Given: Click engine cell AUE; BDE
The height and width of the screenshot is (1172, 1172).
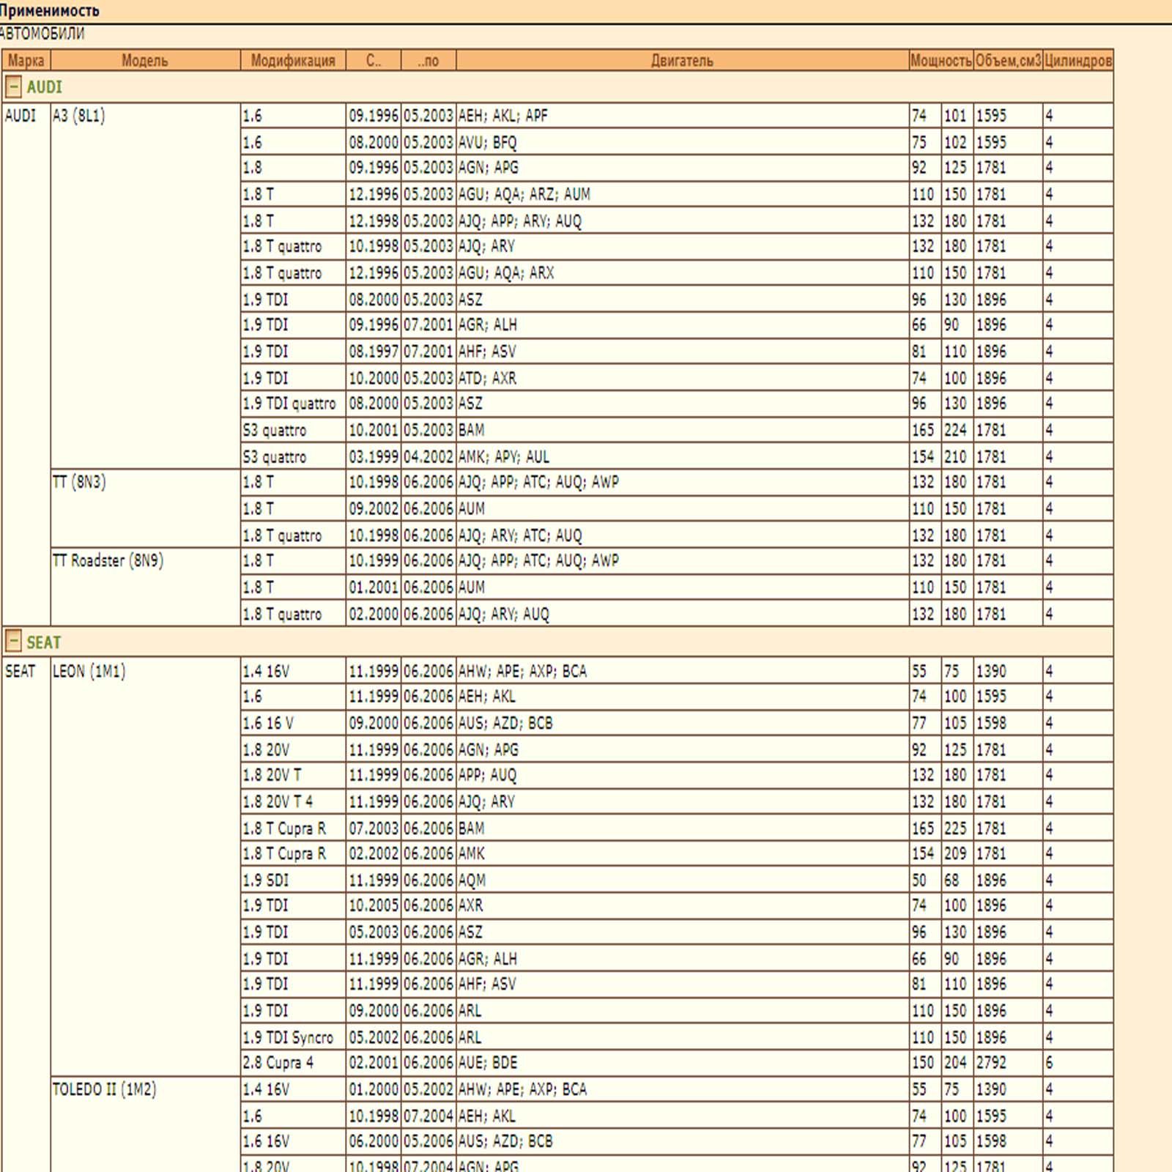Looking at the screenshot, I should click(x=682, y=1063).
